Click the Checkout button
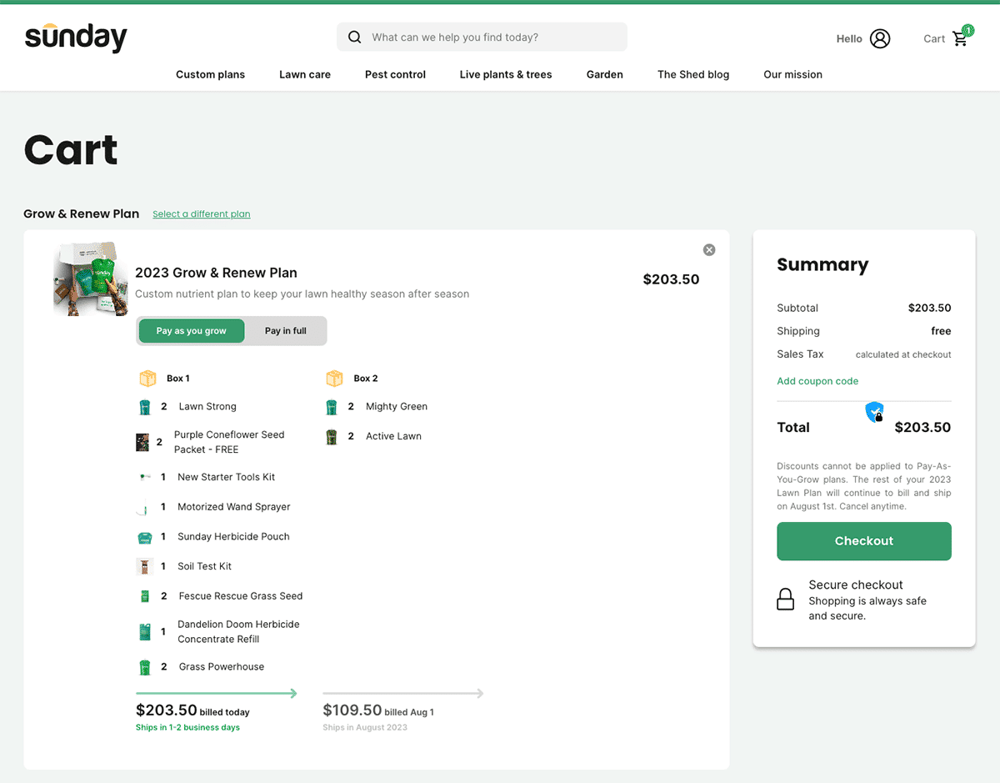This screenshot has width=1000, height=783. [864, 541]
